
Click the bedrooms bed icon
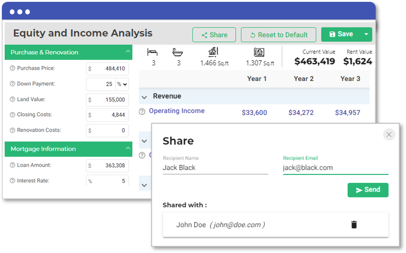point(152,52)
